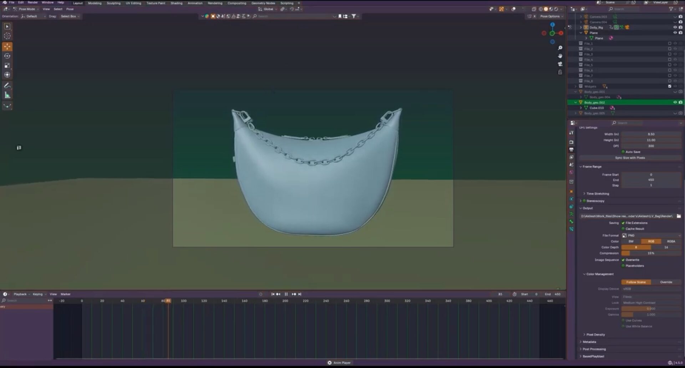Click the Frame End 450 field
The height and width of the screenshot is (368, 685).
tap(651, 180)
